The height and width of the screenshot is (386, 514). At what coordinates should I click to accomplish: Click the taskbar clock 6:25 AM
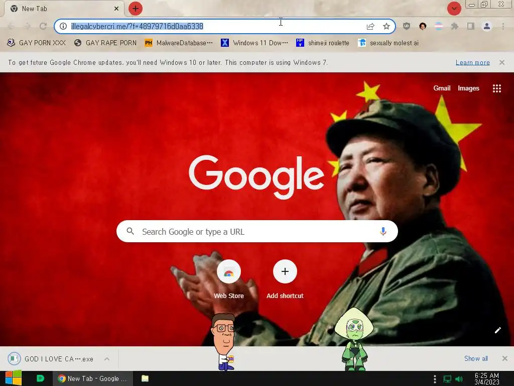tap(487, 379)
